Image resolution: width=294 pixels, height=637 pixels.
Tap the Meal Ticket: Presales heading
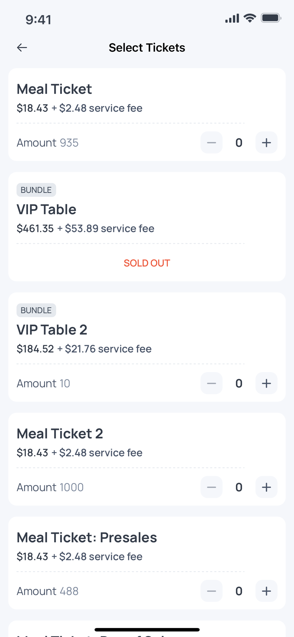pyautogui.click(x=87, y=538)
